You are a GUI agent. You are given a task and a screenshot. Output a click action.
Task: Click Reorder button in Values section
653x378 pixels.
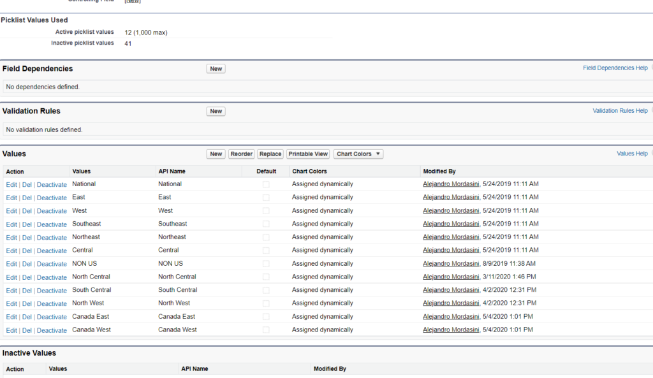tap(242, 154)
